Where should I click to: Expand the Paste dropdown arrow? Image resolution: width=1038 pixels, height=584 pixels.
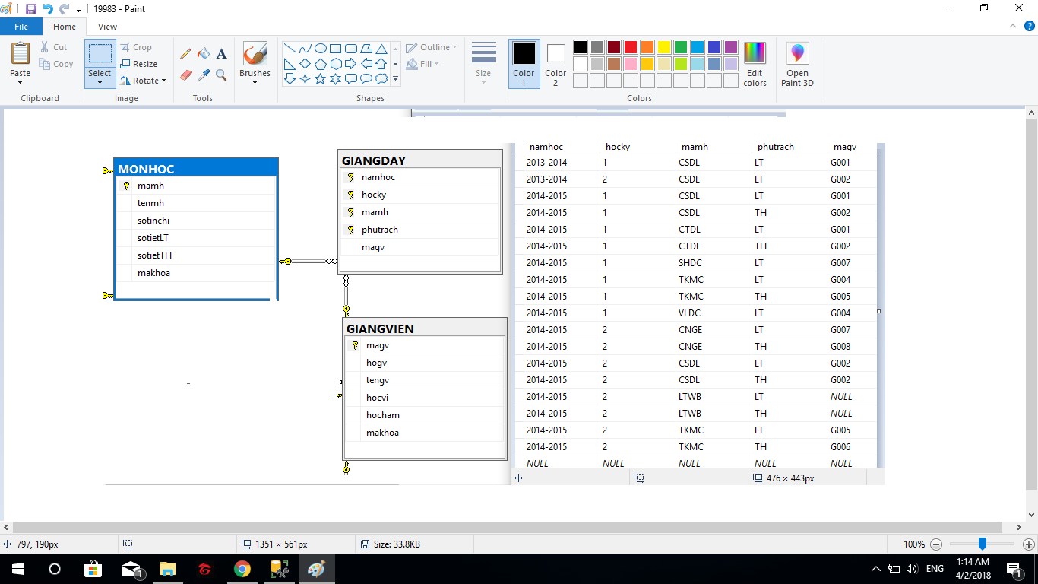21,83
